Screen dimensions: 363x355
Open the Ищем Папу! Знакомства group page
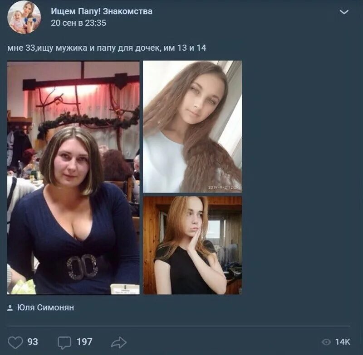(102, 11)
